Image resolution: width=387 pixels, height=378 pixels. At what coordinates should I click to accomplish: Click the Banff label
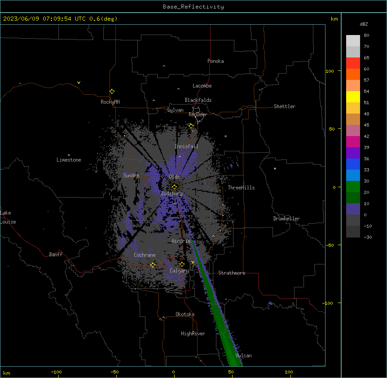pos(56,255)
